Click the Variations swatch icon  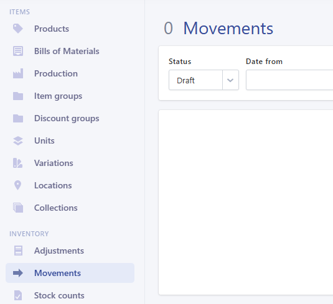(18, 163)
